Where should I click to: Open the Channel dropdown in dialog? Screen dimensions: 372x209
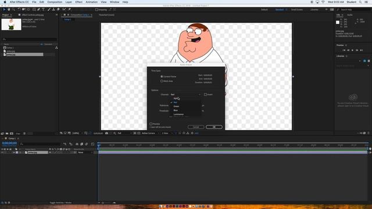tap(185, 95)
